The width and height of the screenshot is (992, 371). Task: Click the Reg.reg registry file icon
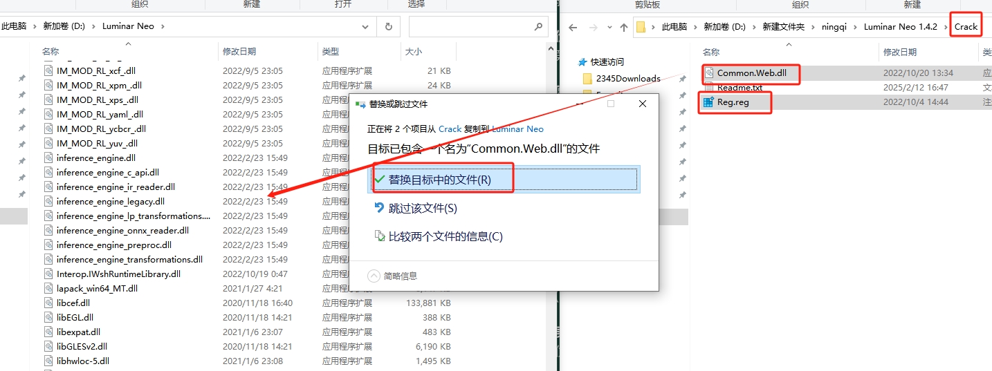[x=708, y=102]
